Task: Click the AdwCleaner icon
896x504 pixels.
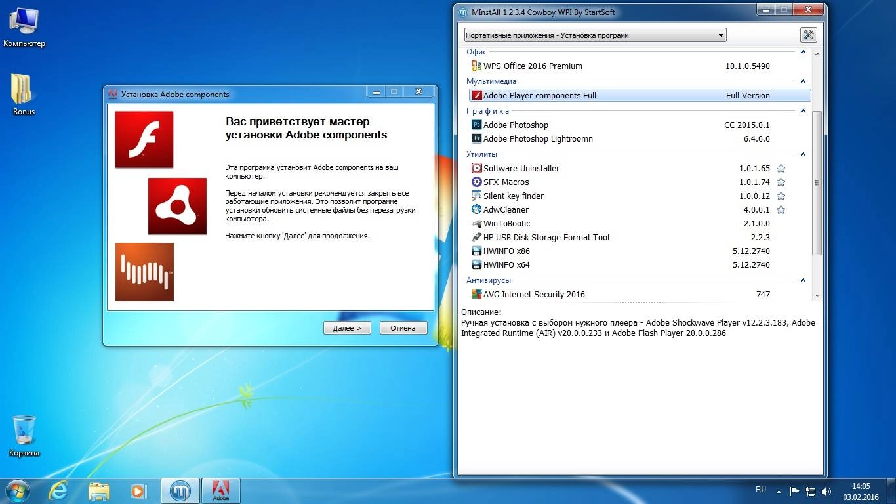Action: [477, 209]
